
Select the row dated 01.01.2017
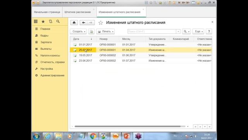coord(141,45)
